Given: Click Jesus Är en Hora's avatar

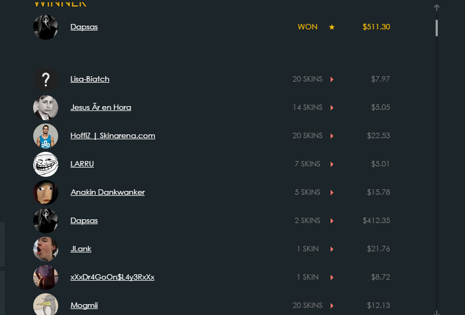Looking at the screenshot, I should pos(46,108).
